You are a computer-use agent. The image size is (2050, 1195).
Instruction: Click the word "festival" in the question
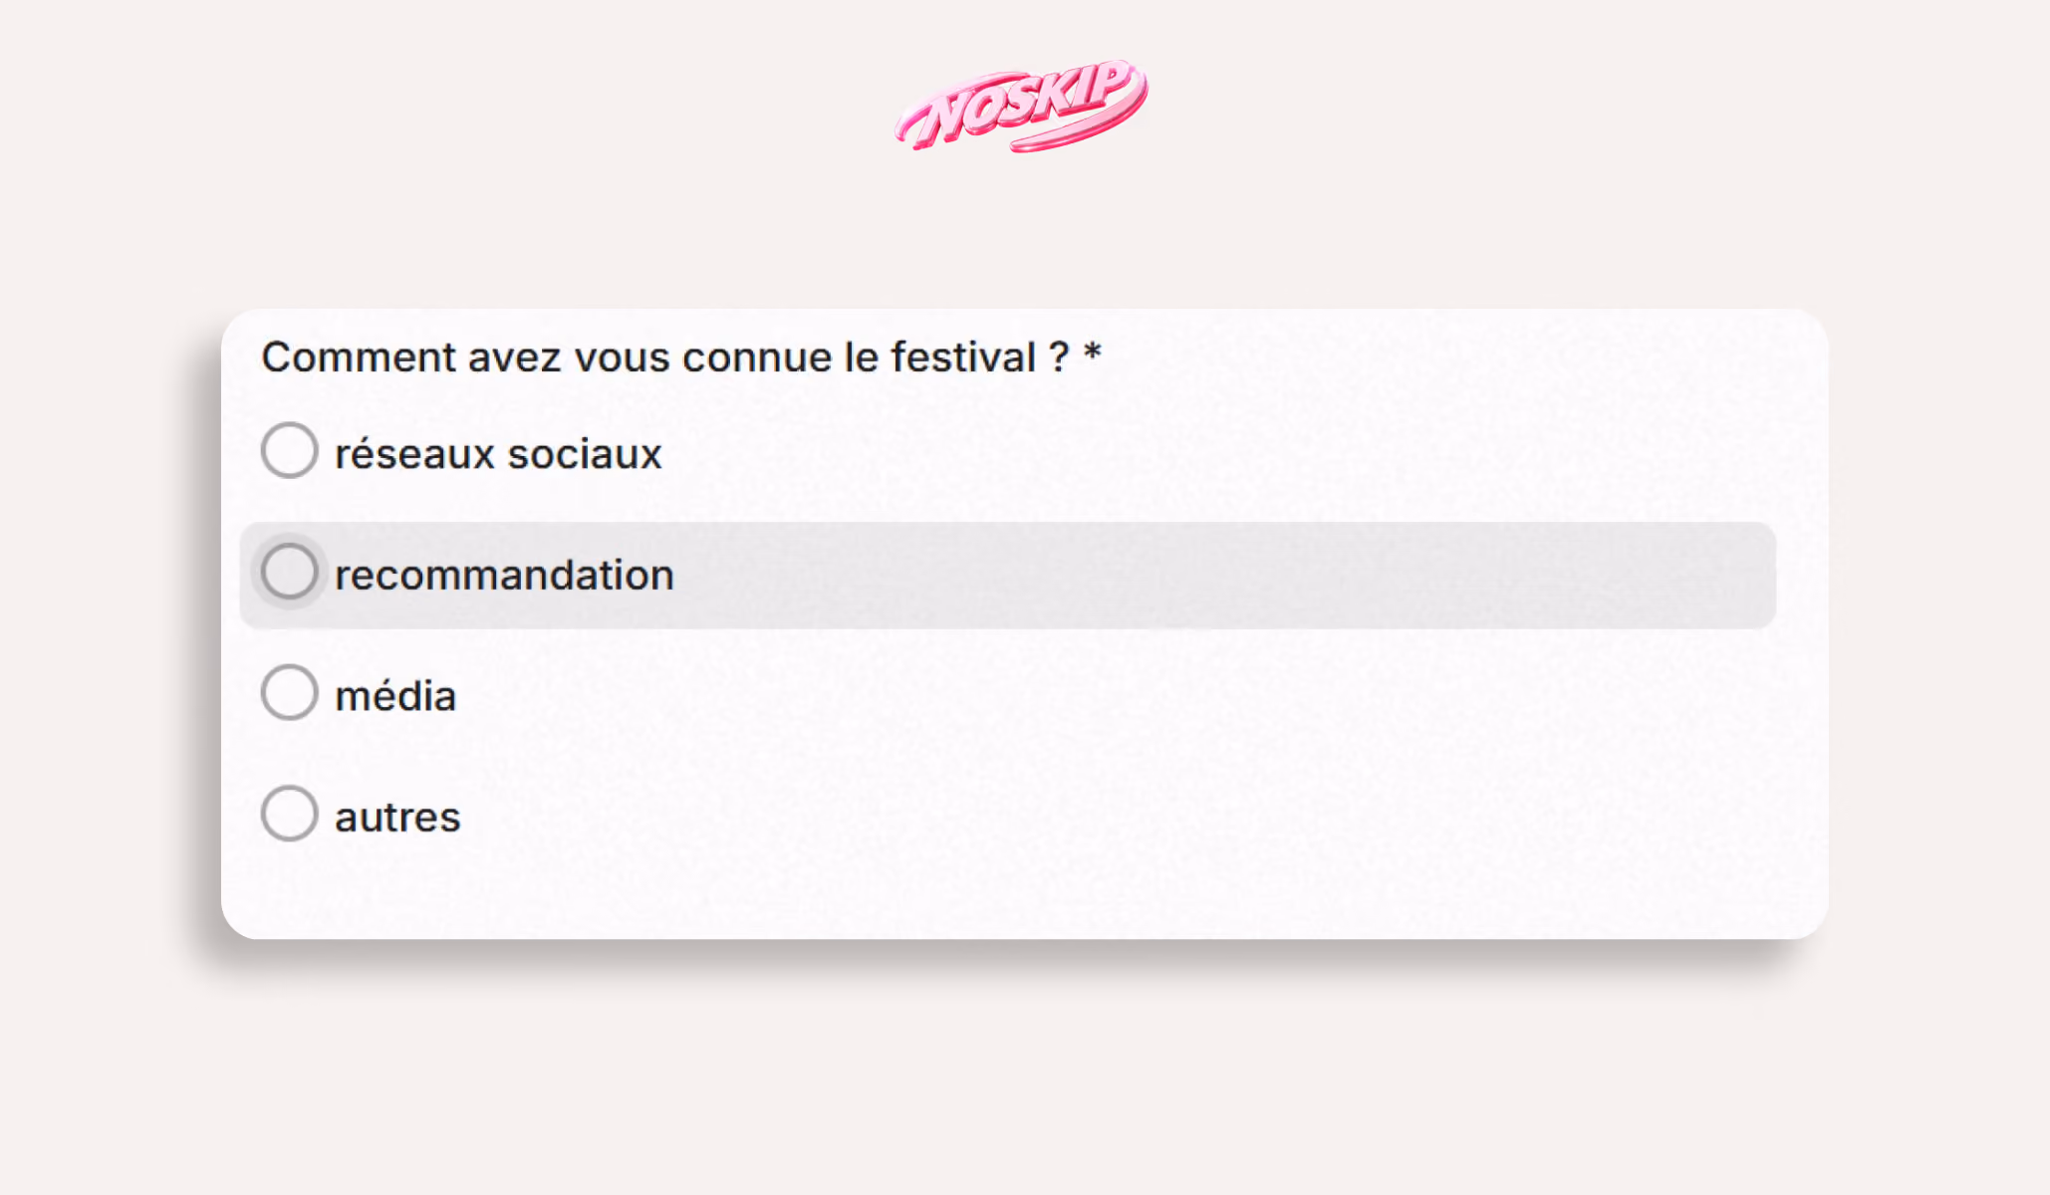pyautogui.click(x=963, y=358)
